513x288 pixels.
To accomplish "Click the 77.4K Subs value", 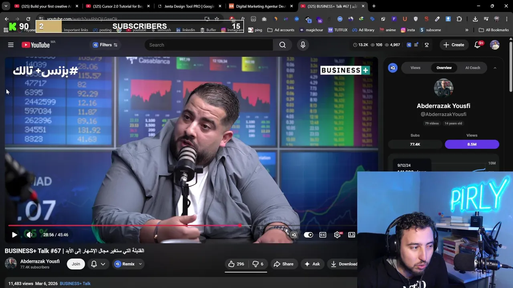I will click(415, 144).
